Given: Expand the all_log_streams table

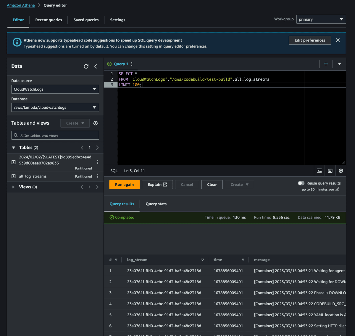Looking at the screenshot, I should point(14,177).
